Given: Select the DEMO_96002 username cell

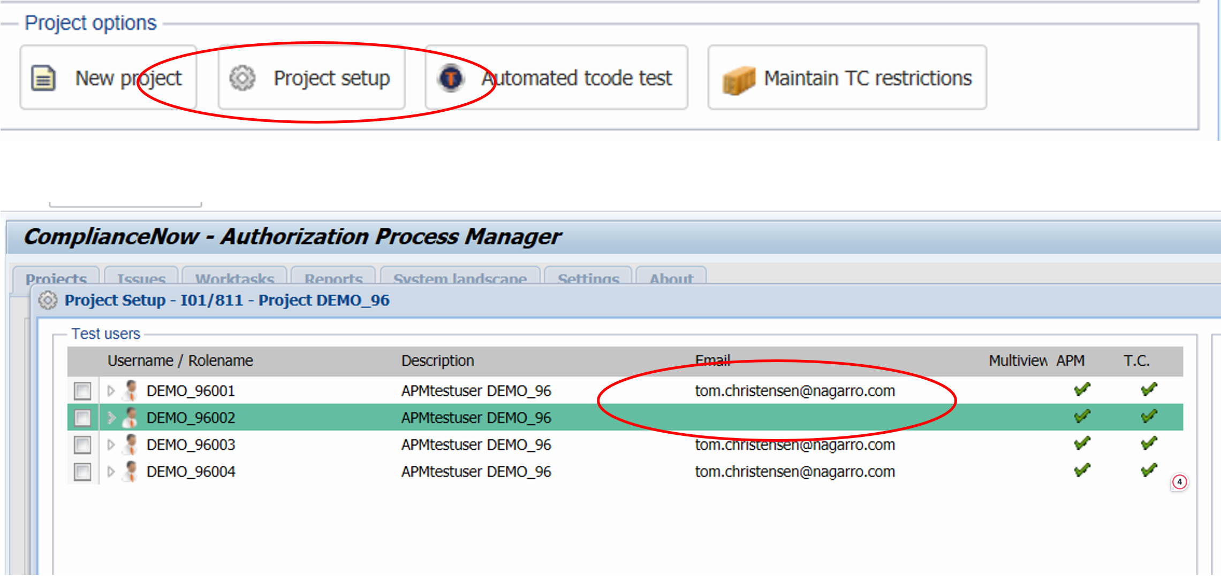Looking at the screenshot, I should point(191,418).
